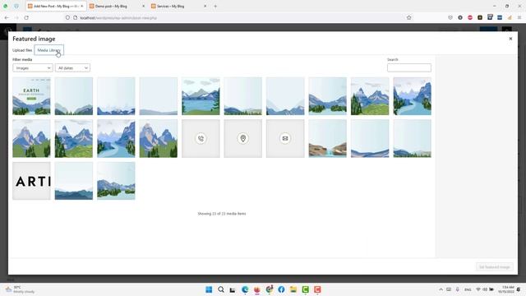Click the ENG language indicator
The width and height of the screenshot is (526, 296).
click(x=468, y=289)
